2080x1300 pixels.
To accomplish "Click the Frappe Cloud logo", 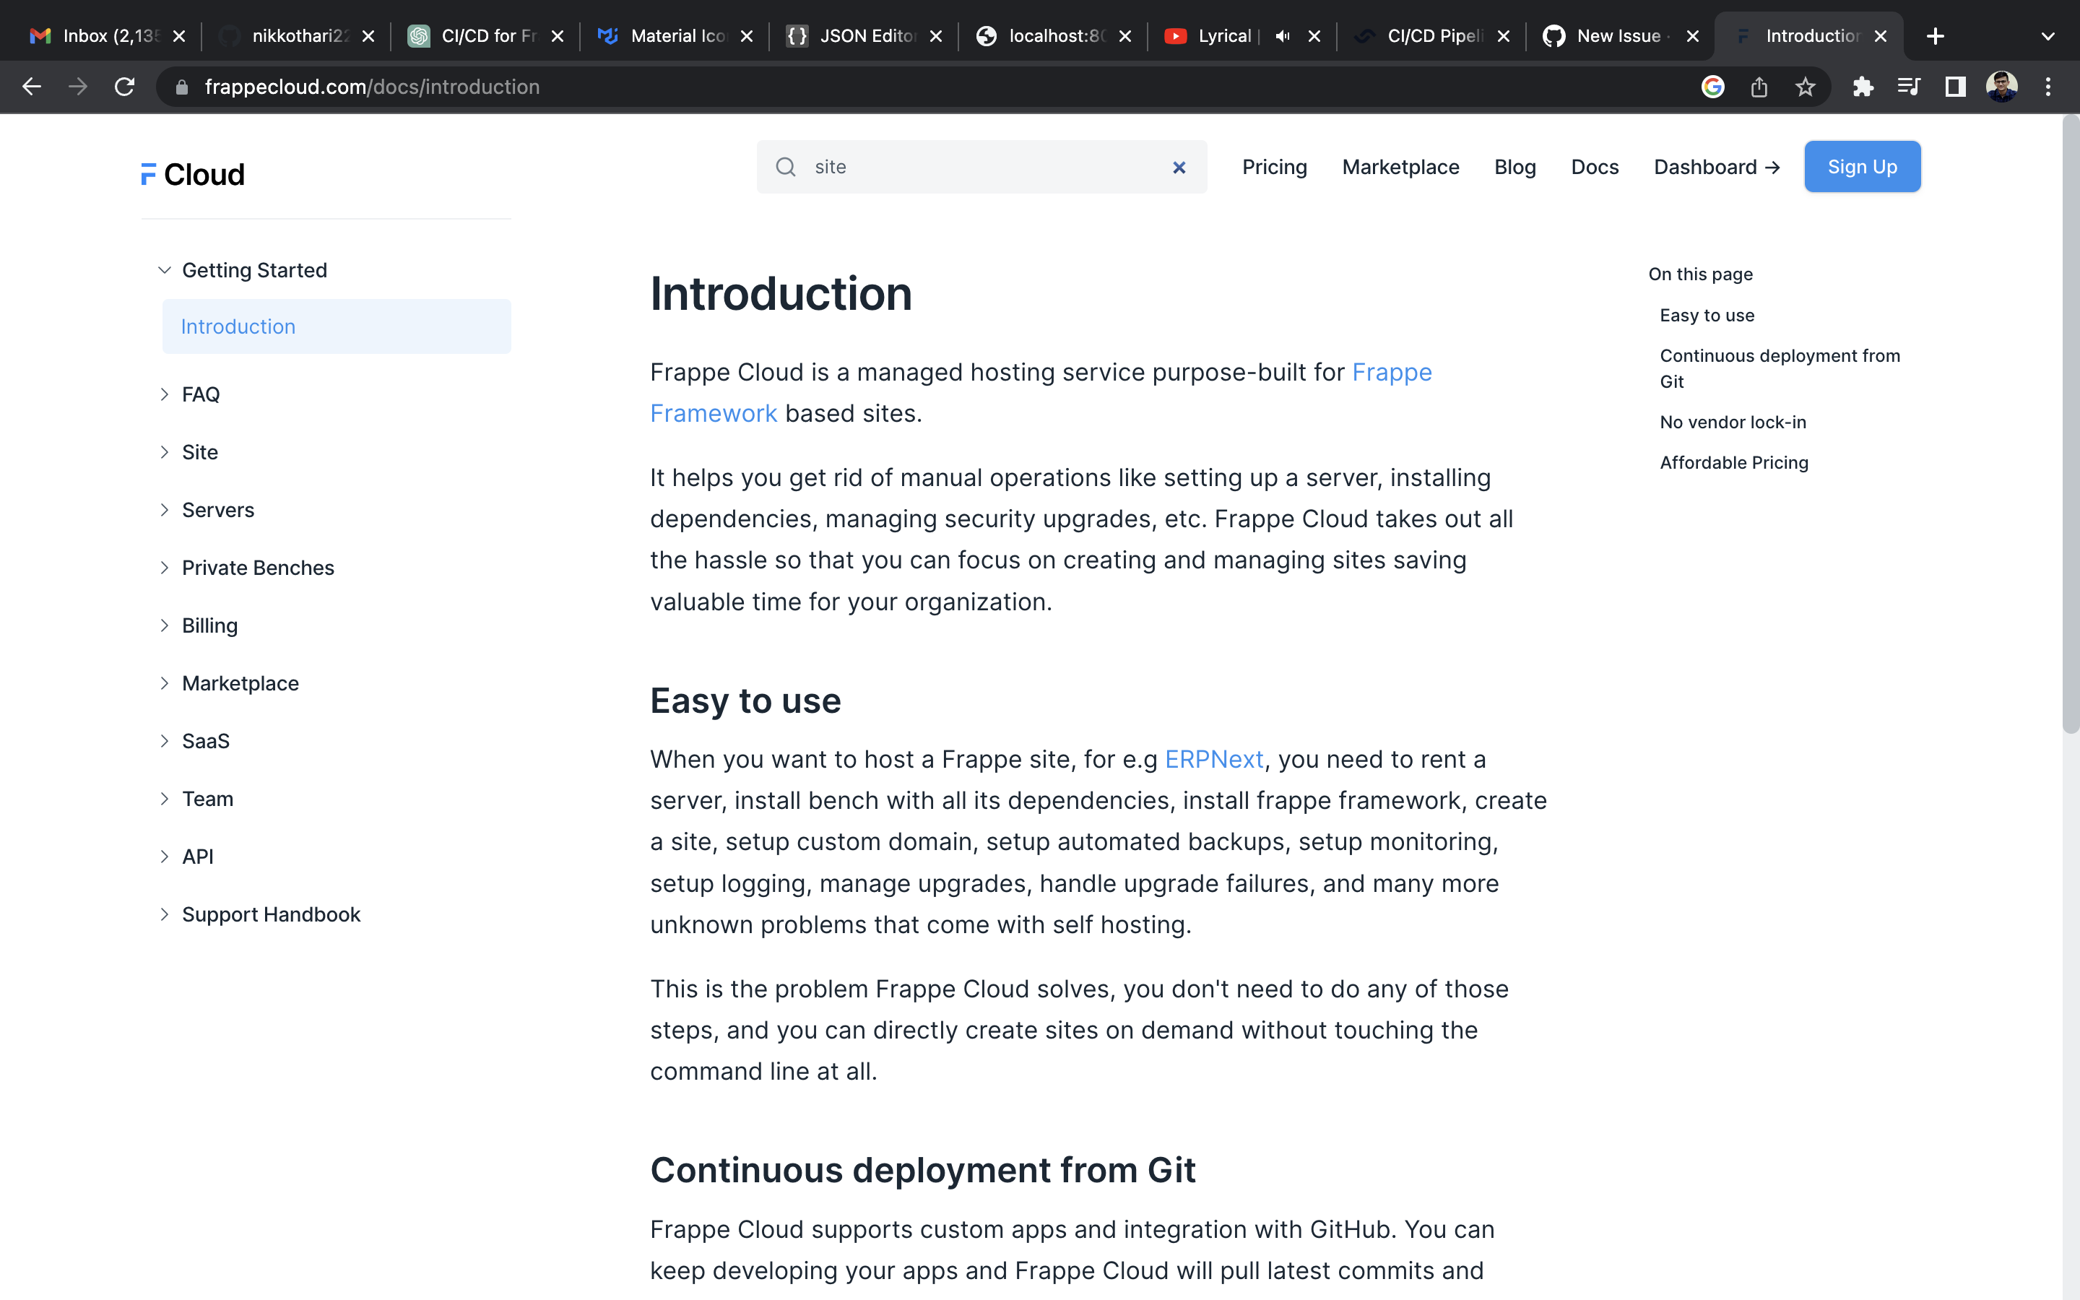I will point(191,173).
